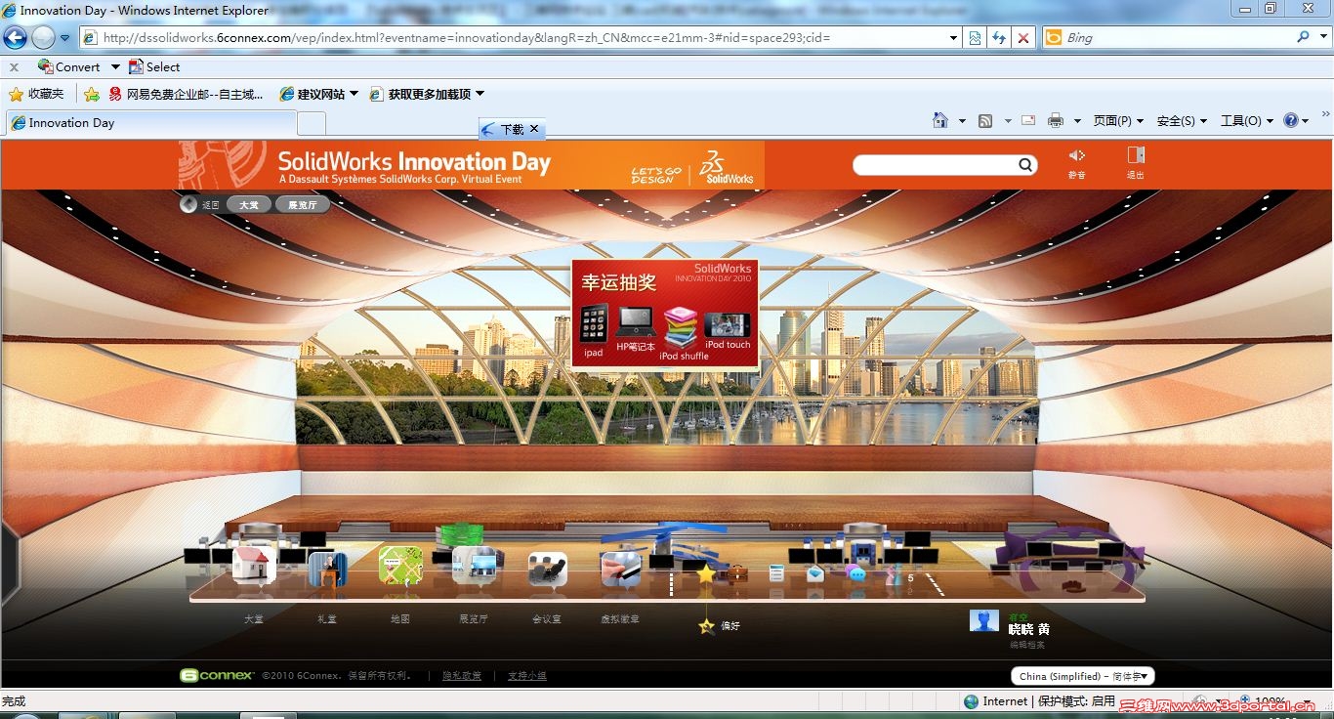Click the gold star favorites icon in dock
This screenshot has width=1334, height=719.
coord(706,574)
